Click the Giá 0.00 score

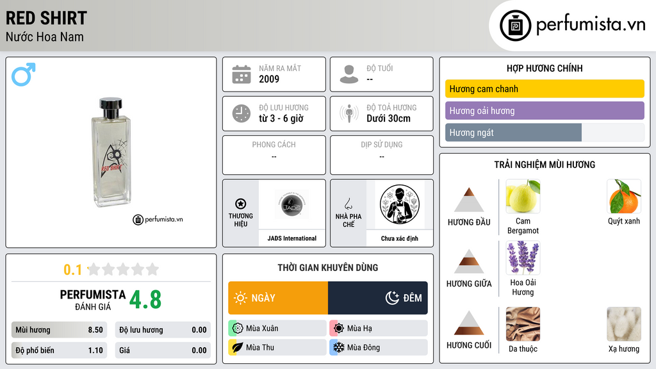click(x=163, y=350)
